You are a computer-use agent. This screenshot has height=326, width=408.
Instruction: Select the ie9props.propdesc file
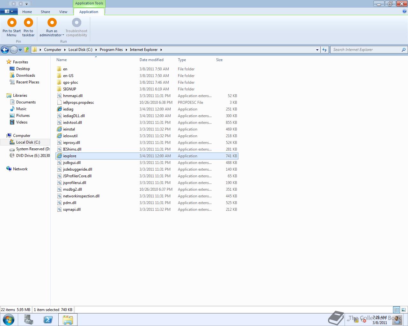click(78, 103)
